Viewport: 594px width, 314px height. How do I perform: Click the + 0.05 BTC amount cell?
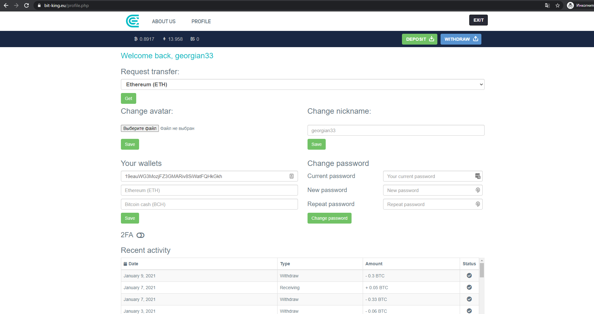click(x=411, y=288)
